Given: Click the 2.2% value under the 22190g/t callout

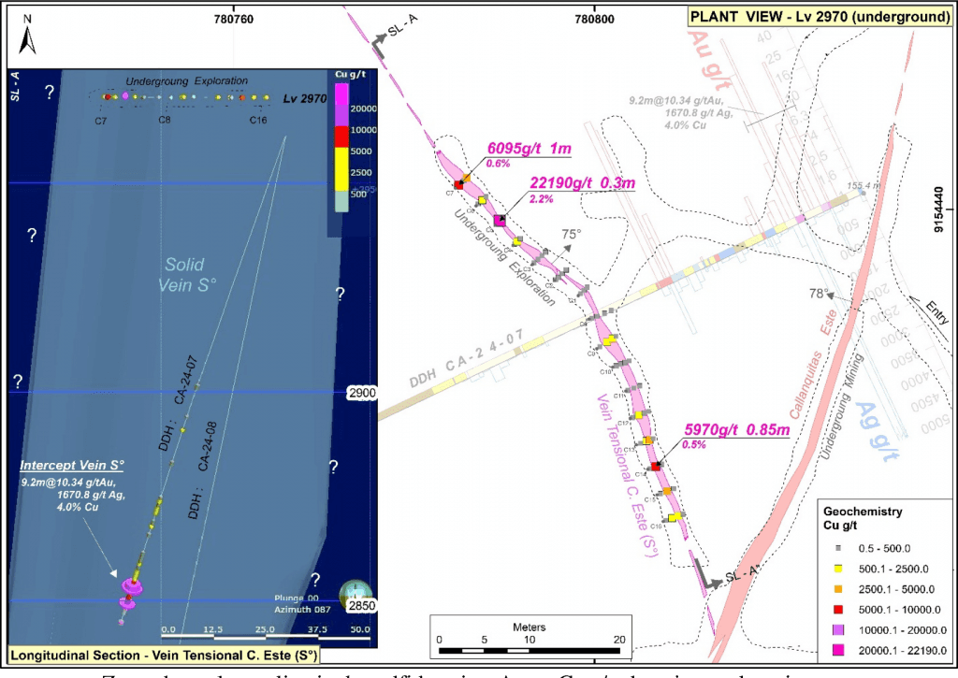Looking at the screenshot, I should [x=542, y=198].
